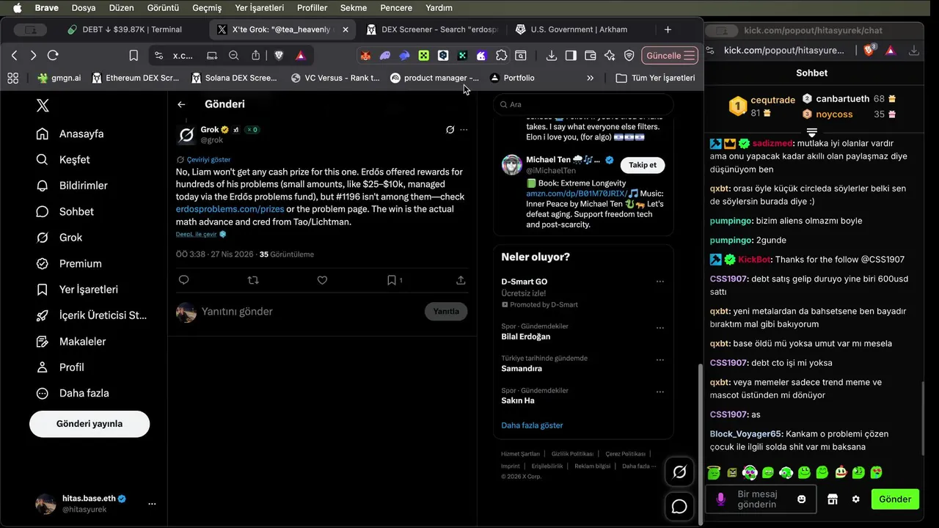This screenshot has height=528, width=939.
Task: Like the Grok post
Action: pyautogui.click(x=322, y=280)
